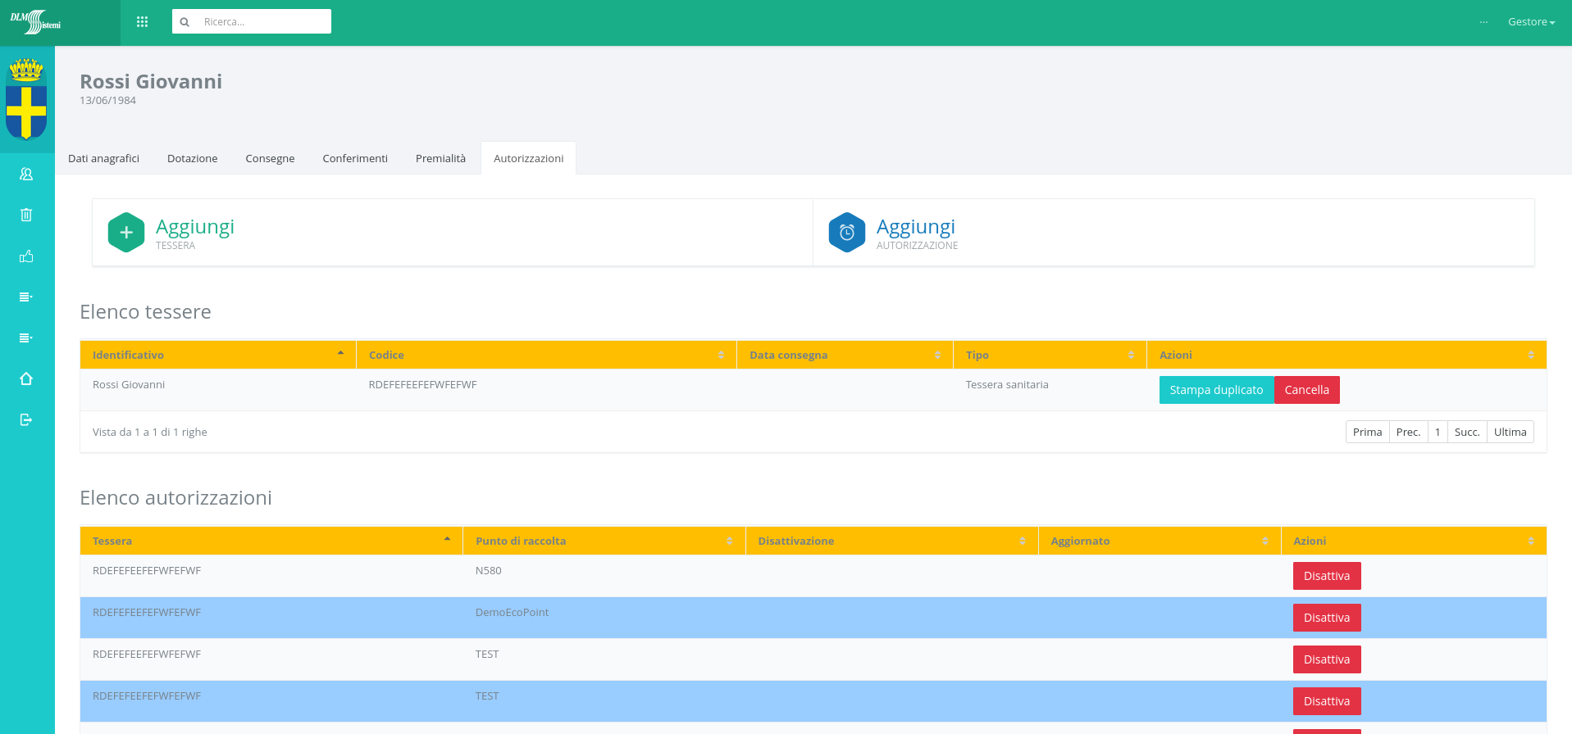Sort authorizations by Punto di raccolta

(x=604, y=541)
